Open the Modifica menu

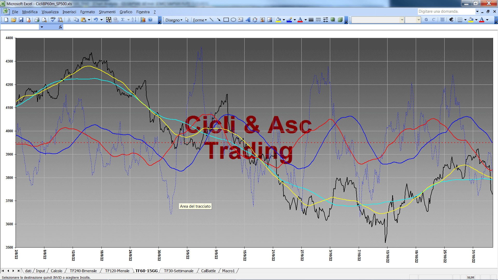(30, 12)
